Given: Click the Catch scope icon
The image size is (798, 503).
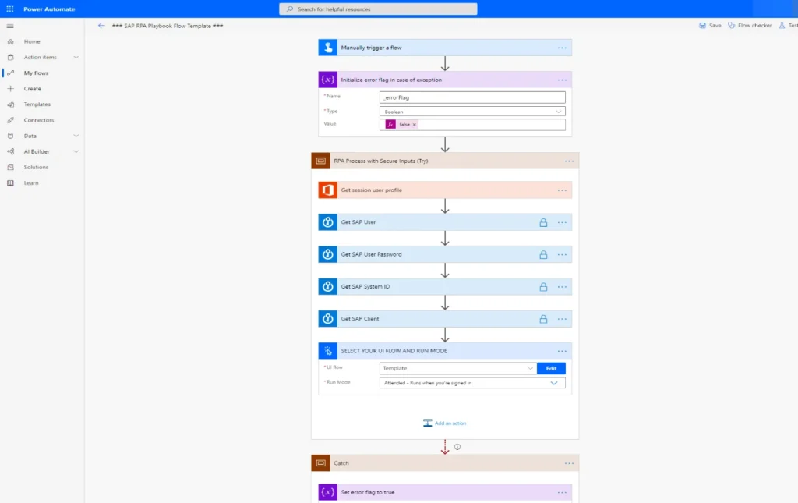Looking at the screenshot, I should (320, 462).
